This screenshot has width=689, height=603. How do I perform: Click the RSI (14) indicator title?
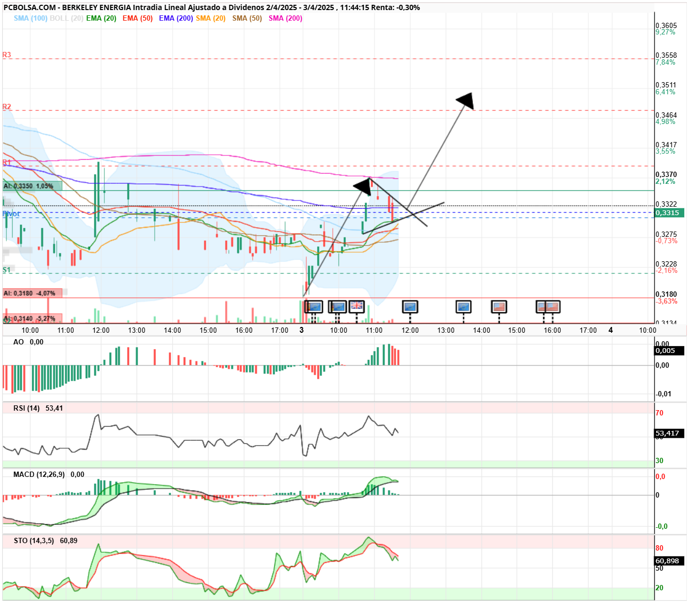pyautogui.click(x=26, y=408)
